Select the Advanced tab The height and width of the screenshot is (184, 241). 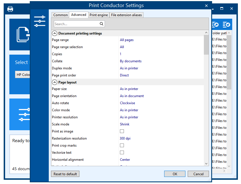pos(79,15)
